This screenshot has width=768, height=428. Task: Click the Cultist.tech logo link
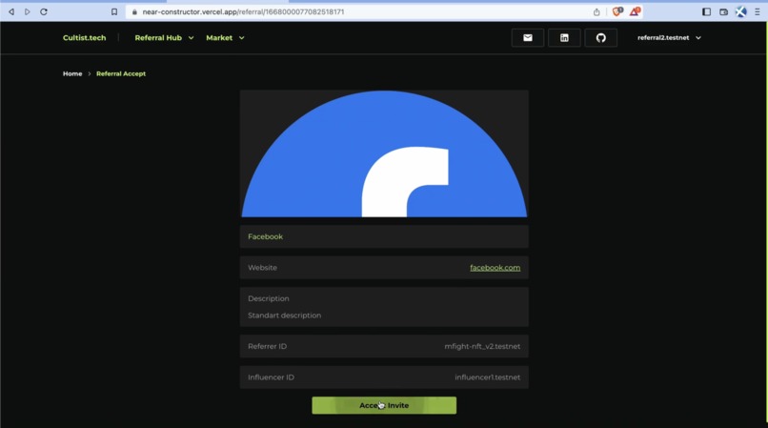coord(84,38)
